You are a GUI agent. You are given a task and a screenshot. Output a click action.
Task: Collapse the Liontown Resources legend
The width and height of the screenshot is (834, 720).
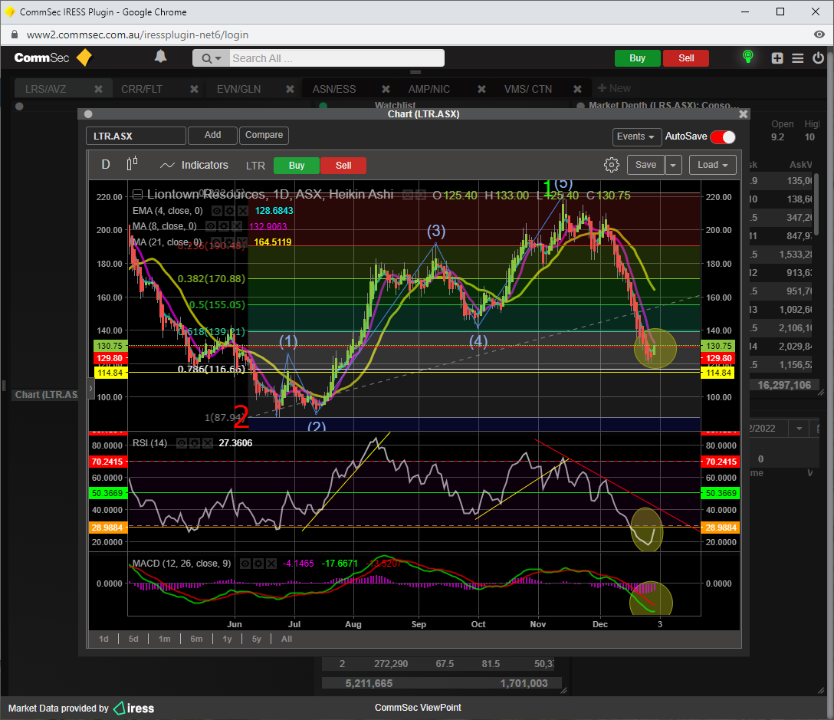[x=138, y=194]
